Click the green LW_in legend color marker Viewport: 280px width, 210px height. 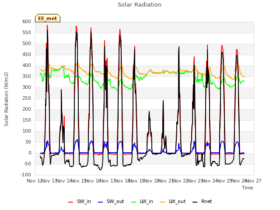[134, 202]
